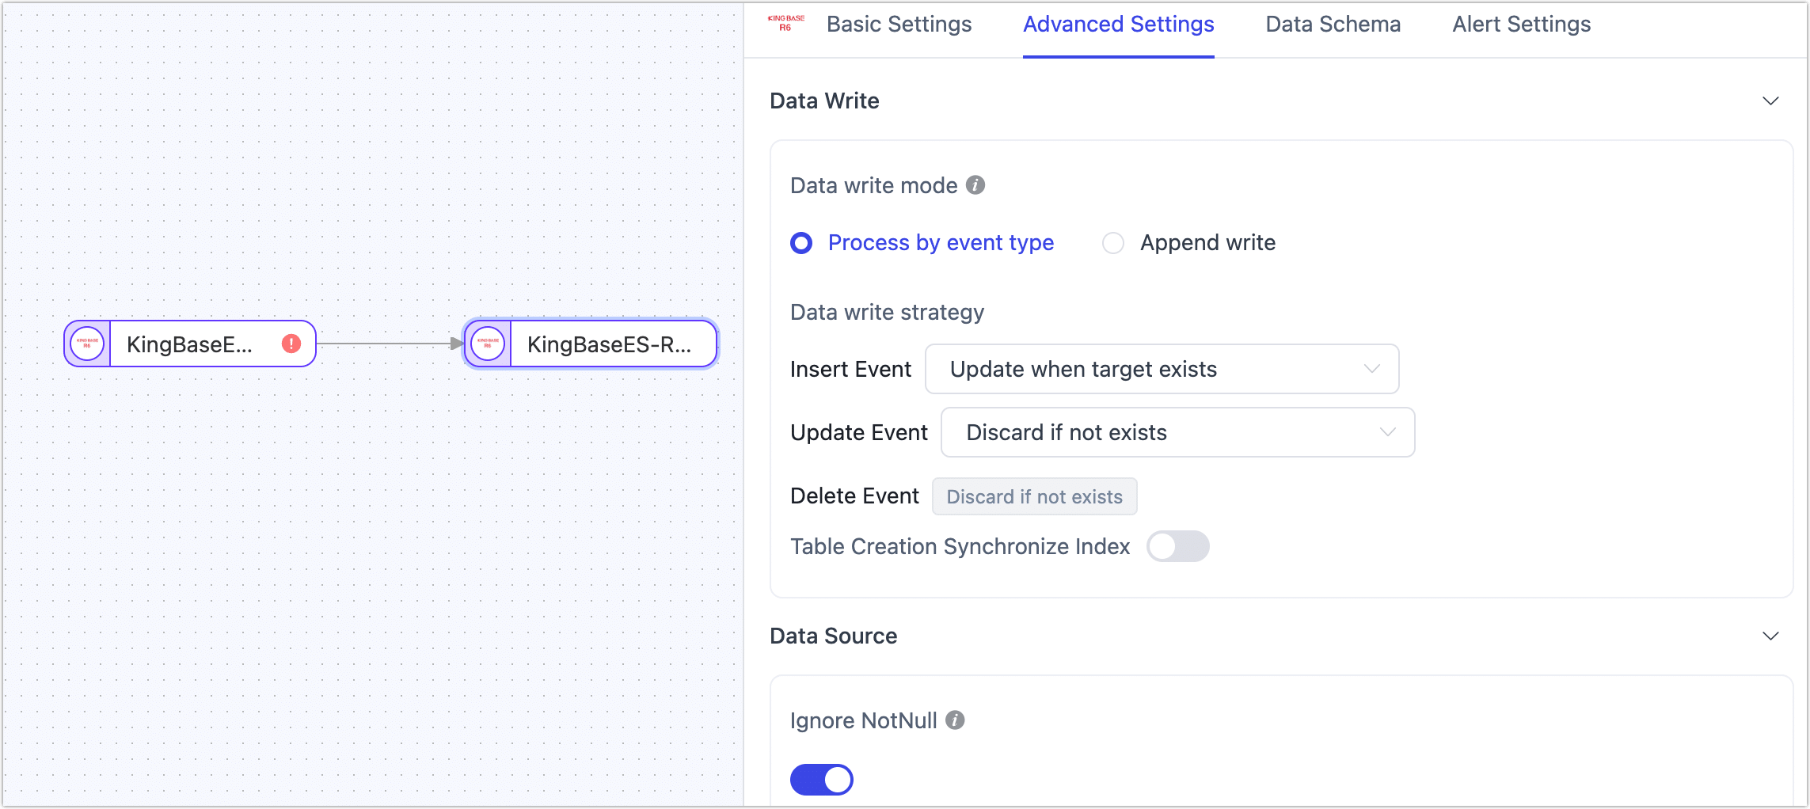This screenshot has width=1810, height=809.
Task: Disable the Ignore NotNull toggle
Action: (x=821, y=779)
